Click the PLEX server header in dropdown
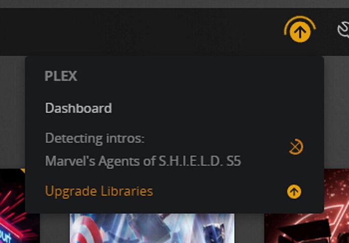The width and height of the screenshot is (349, 243). click(x=61, y=76)
